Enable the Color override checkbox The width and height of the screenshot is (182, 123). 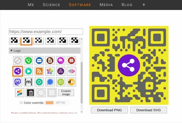[x=21, y=103]
